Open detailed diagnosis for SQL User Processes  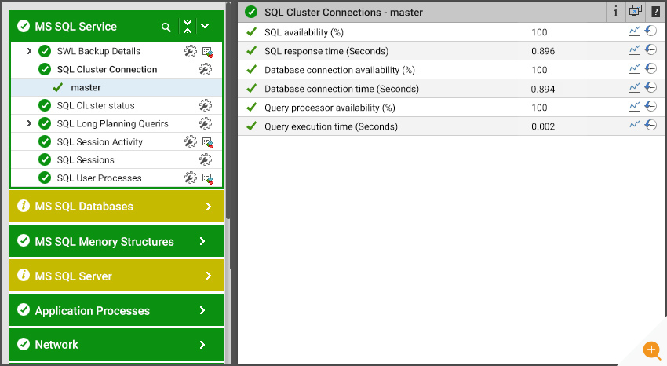(x=208, y=179)
